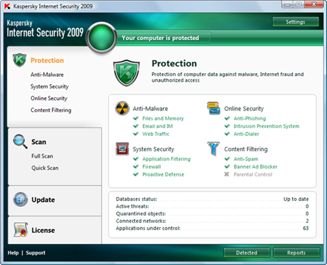The width and height of the screenshot is (327, 265).
Task: Toggle the Web Traffic checkmark
Action: click(136, 134)
